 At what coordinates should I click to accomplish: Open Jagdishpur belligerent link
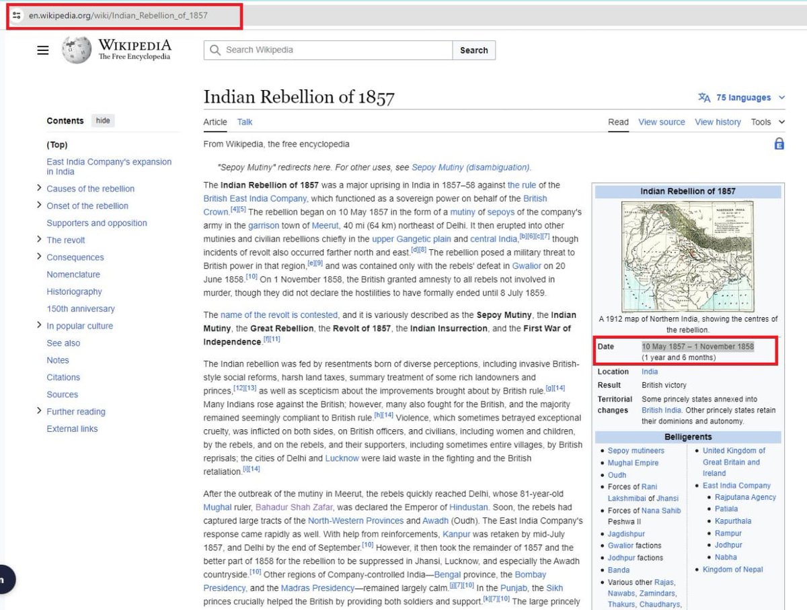point(626,534)
